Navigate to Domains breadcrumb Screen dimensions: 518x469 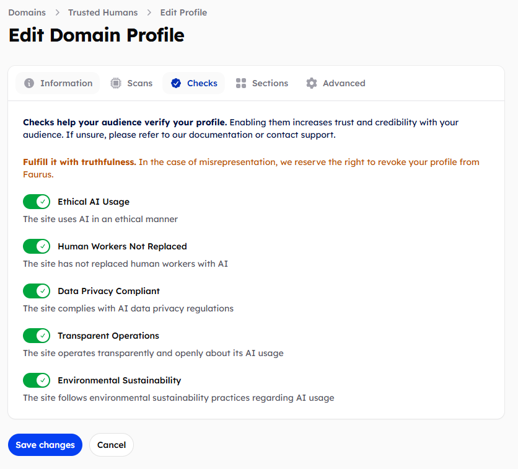27,12
